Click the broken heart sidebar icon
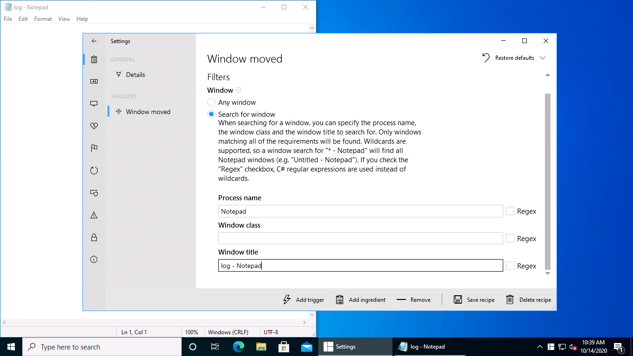The width and height of the screenshot is (633, 356). pos(94,126)
